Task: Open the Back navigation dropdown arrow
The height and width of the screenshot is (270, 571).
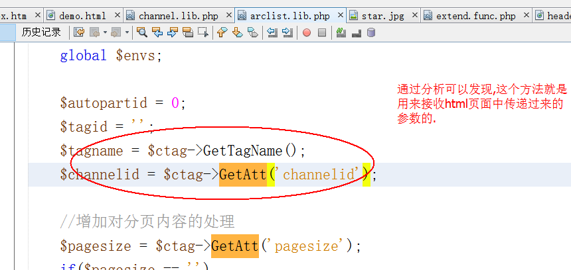Action: [104, 32]
